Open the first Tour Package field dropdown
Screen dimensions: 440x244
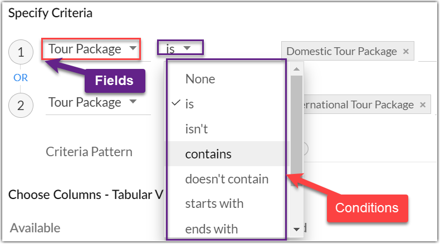click(x=92, y=49)
